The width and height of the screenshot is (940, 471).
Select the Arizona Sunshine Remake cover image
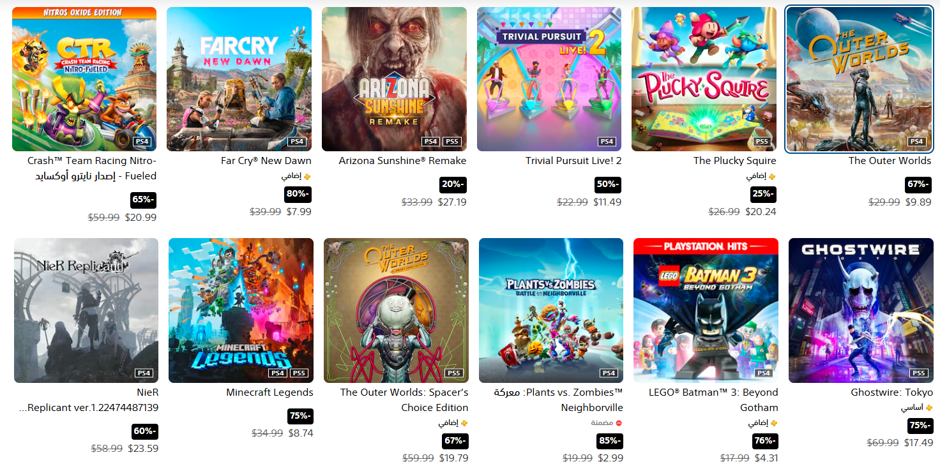394,79
